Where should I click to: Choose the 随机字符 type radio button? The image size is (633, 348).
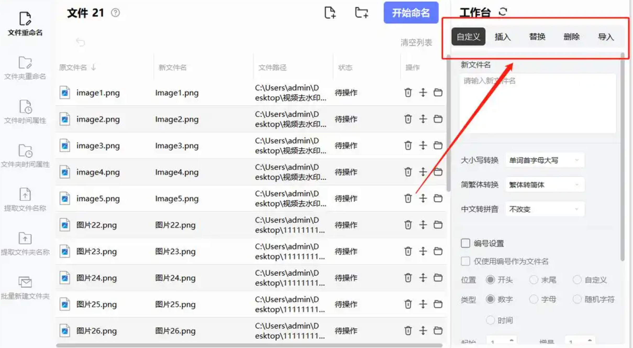[x=577, y=299]
